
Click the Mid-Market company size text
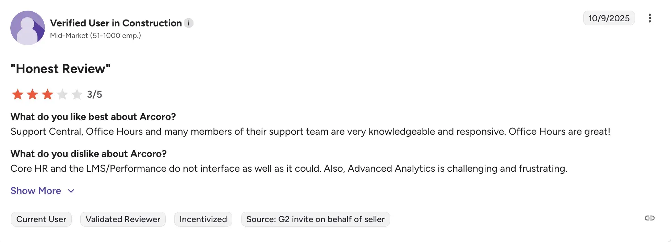click(95, 35)
